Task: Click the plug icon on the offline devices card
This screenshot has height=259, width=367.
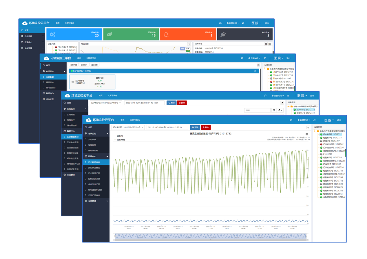Action: point(223,35)
